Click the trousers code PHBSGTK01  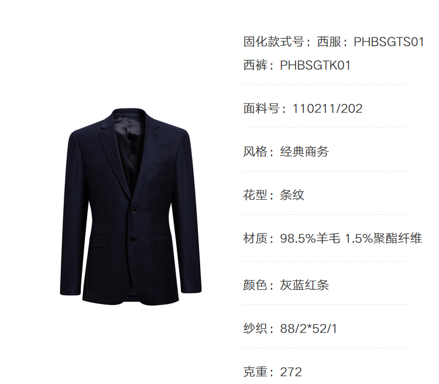click(x=315, y=66)
